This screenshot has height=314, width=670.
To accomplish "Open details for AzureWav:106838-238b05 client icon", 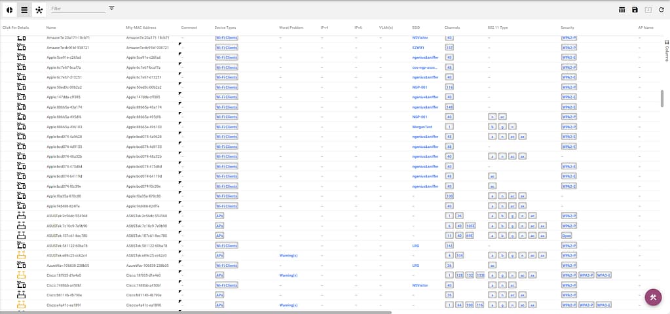I will click(x=22, y=265).
